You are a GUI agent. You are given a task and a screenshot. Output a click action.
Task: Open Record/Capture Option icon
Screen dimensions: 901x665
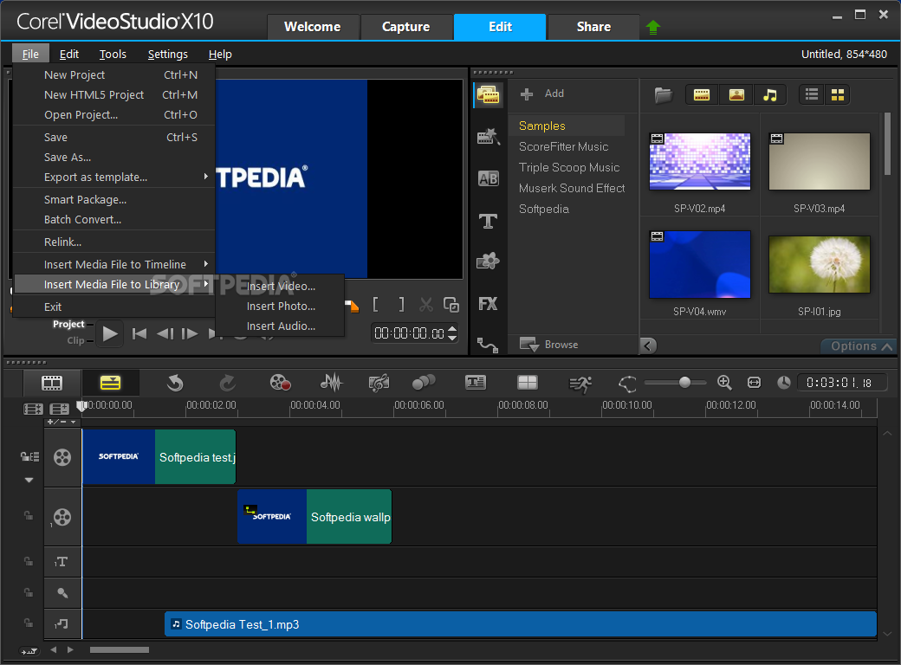click(281, 383)
